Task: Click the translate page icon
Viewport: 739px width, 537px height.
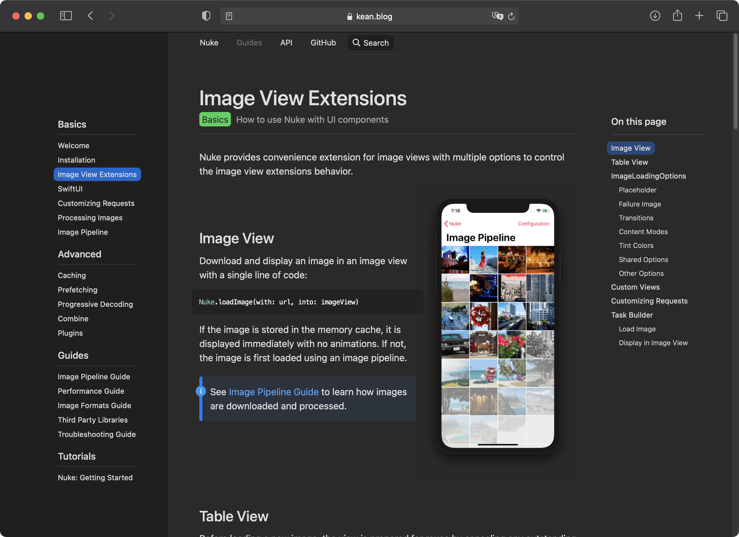Action: (497, 16)
